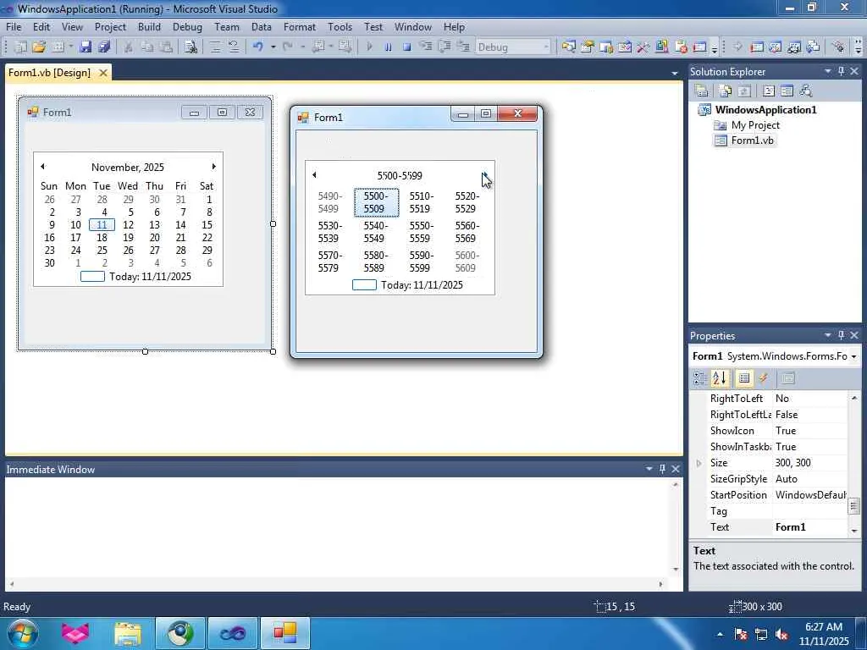Click View Designer icon in Solution Explorer
Image resolution: width=867 pixels, height=650 pixels.
point(787,91)
